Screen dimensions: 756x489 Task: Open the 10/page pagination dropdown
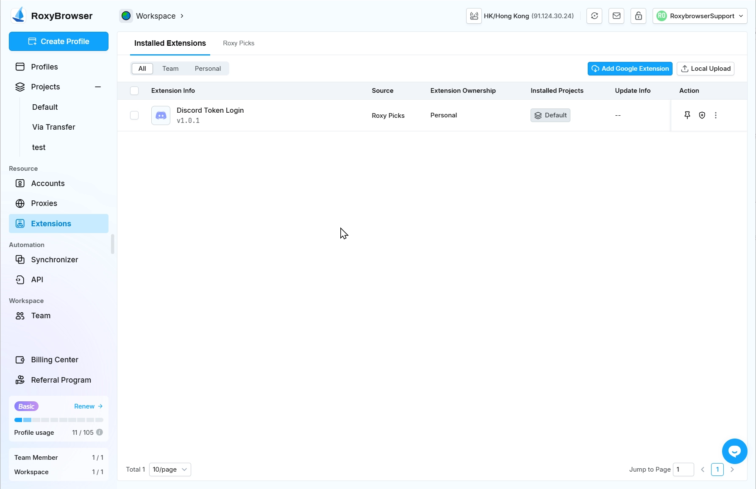point(170,470)
